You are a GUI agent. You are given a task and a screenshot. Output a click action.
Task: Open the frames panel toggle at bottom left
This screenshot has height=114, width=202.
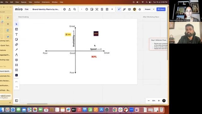tap(16, 101)
